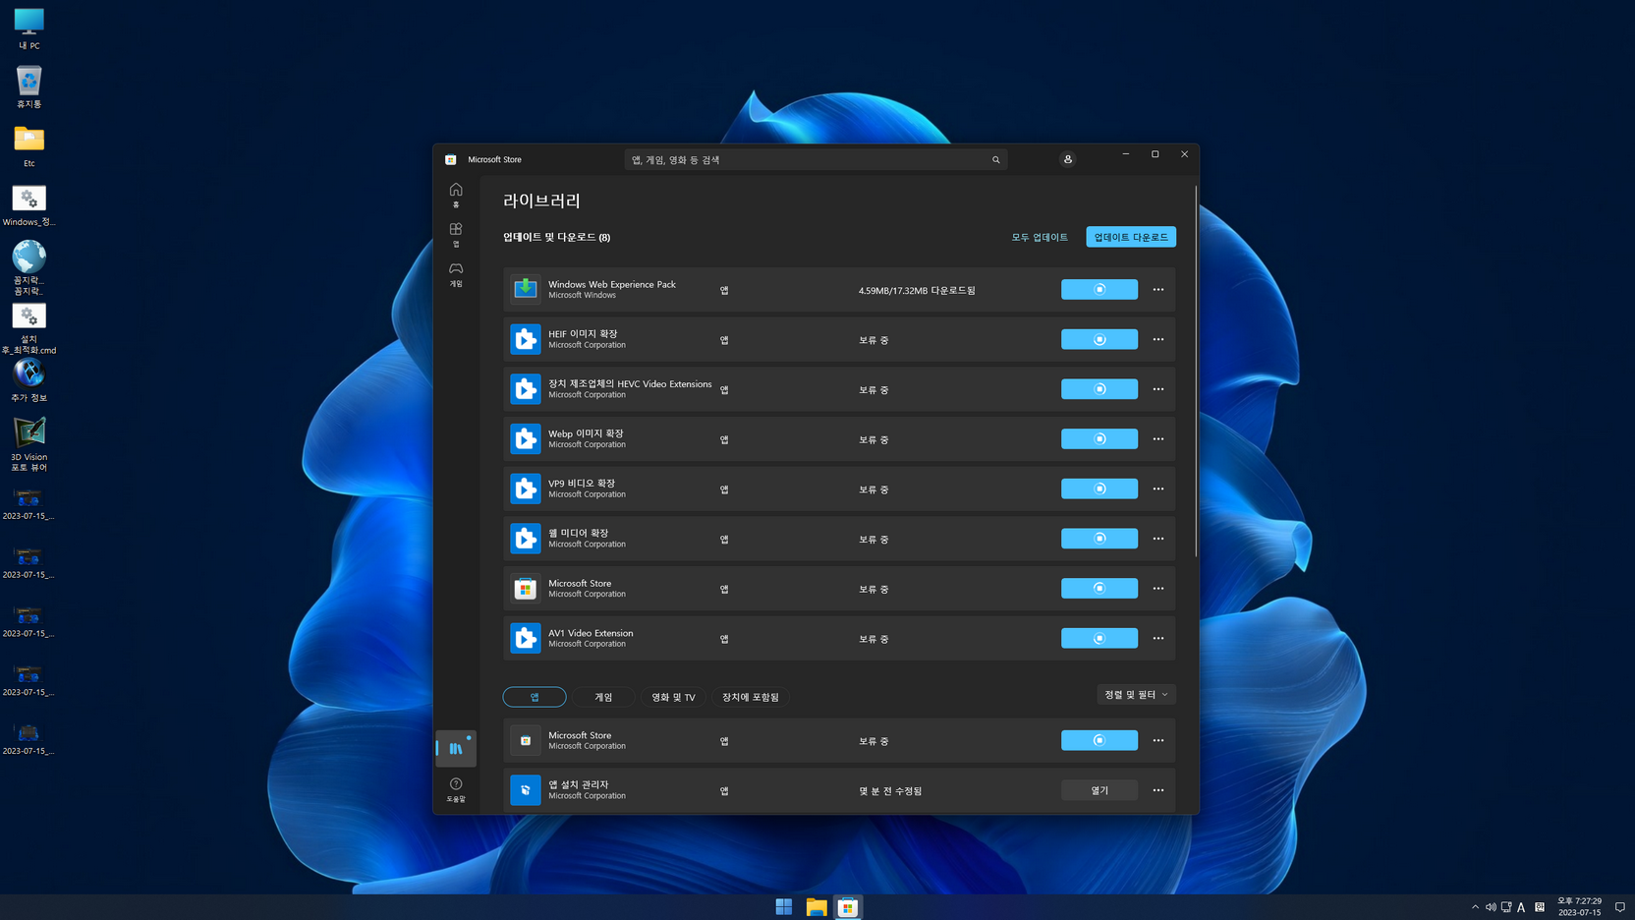The height and width of the screenshot is (920, 1635).
Task: Show hidden icons in system tray
Action: pos(1475,907)
